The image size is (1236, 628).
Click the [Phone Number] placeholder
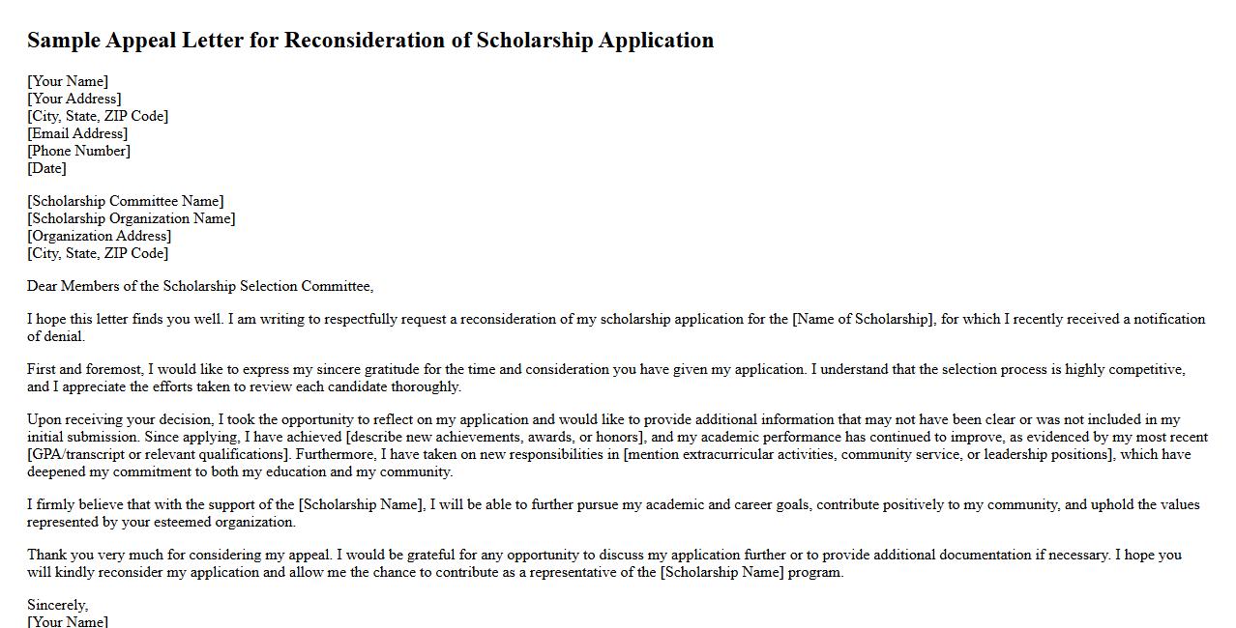tap(78, 151)
